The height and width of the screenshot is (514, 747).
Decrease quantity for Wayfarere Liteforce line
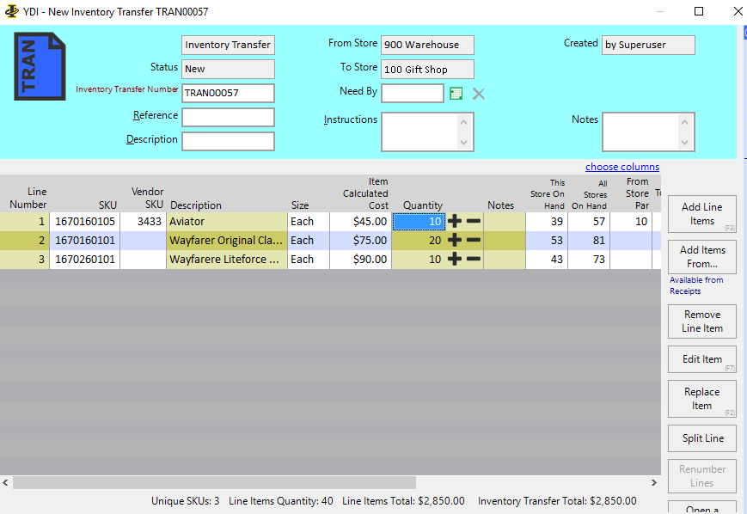tap(473, 259)
